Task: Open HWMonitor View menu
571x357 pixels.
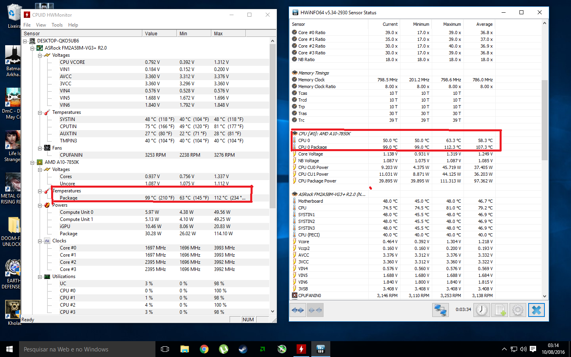Action: click(x=41, y=25)
